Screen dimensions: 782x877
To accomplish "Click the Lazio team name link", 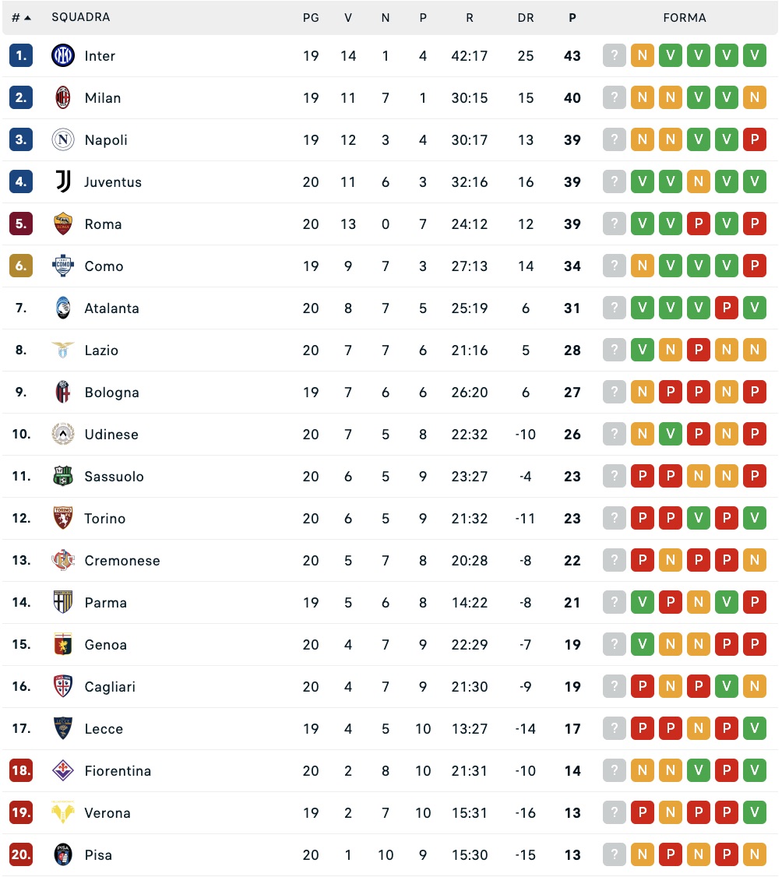I will coord(101,350).
